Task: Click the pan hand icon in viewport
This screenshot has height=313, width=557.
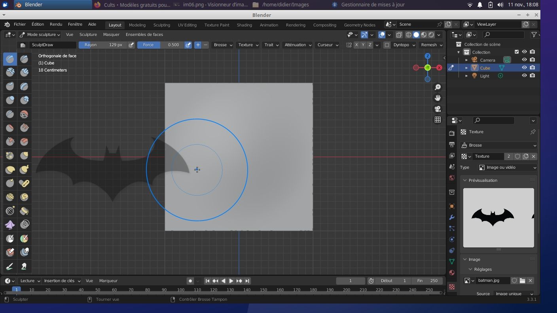Action: [438, 98]
